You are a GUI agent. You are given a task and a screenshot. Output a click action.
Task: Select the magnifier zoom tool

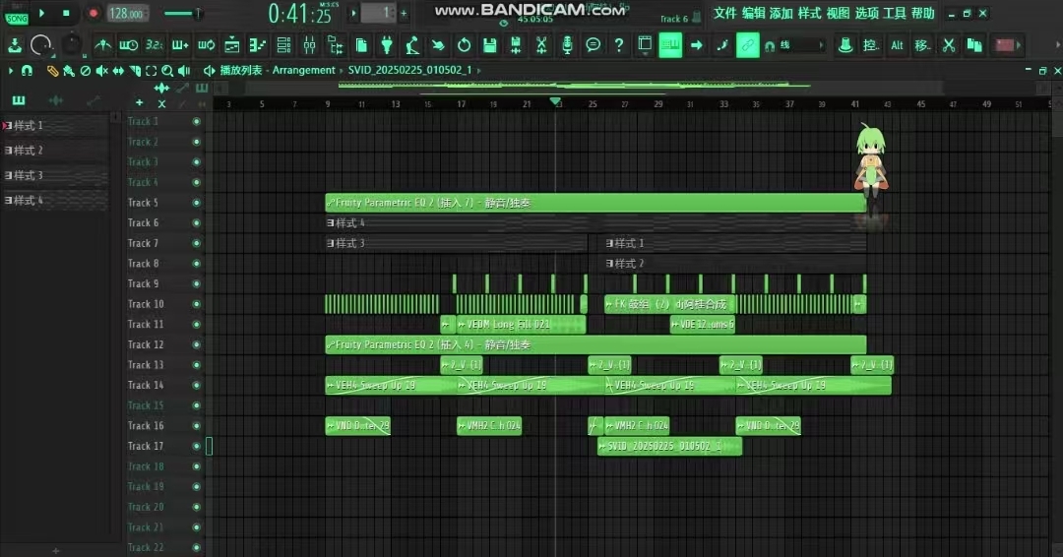tap(167, 71)
